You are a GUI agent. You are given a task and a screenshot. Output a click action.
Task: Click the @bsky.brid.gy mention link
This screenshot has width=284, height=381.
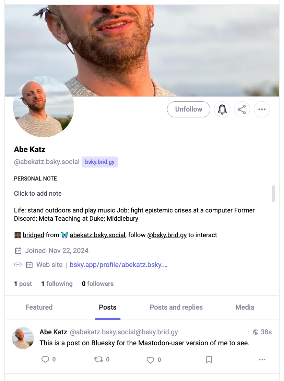point(167,235)
